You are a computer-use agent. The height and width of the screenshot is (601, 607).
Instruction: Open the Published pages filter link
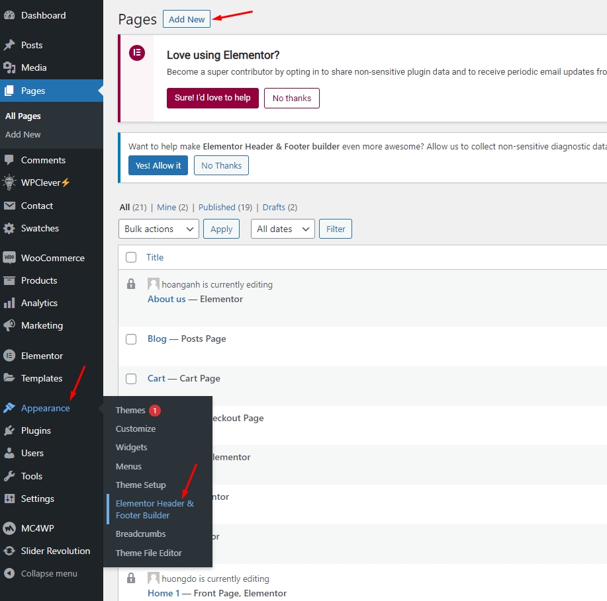coord(216,207)
